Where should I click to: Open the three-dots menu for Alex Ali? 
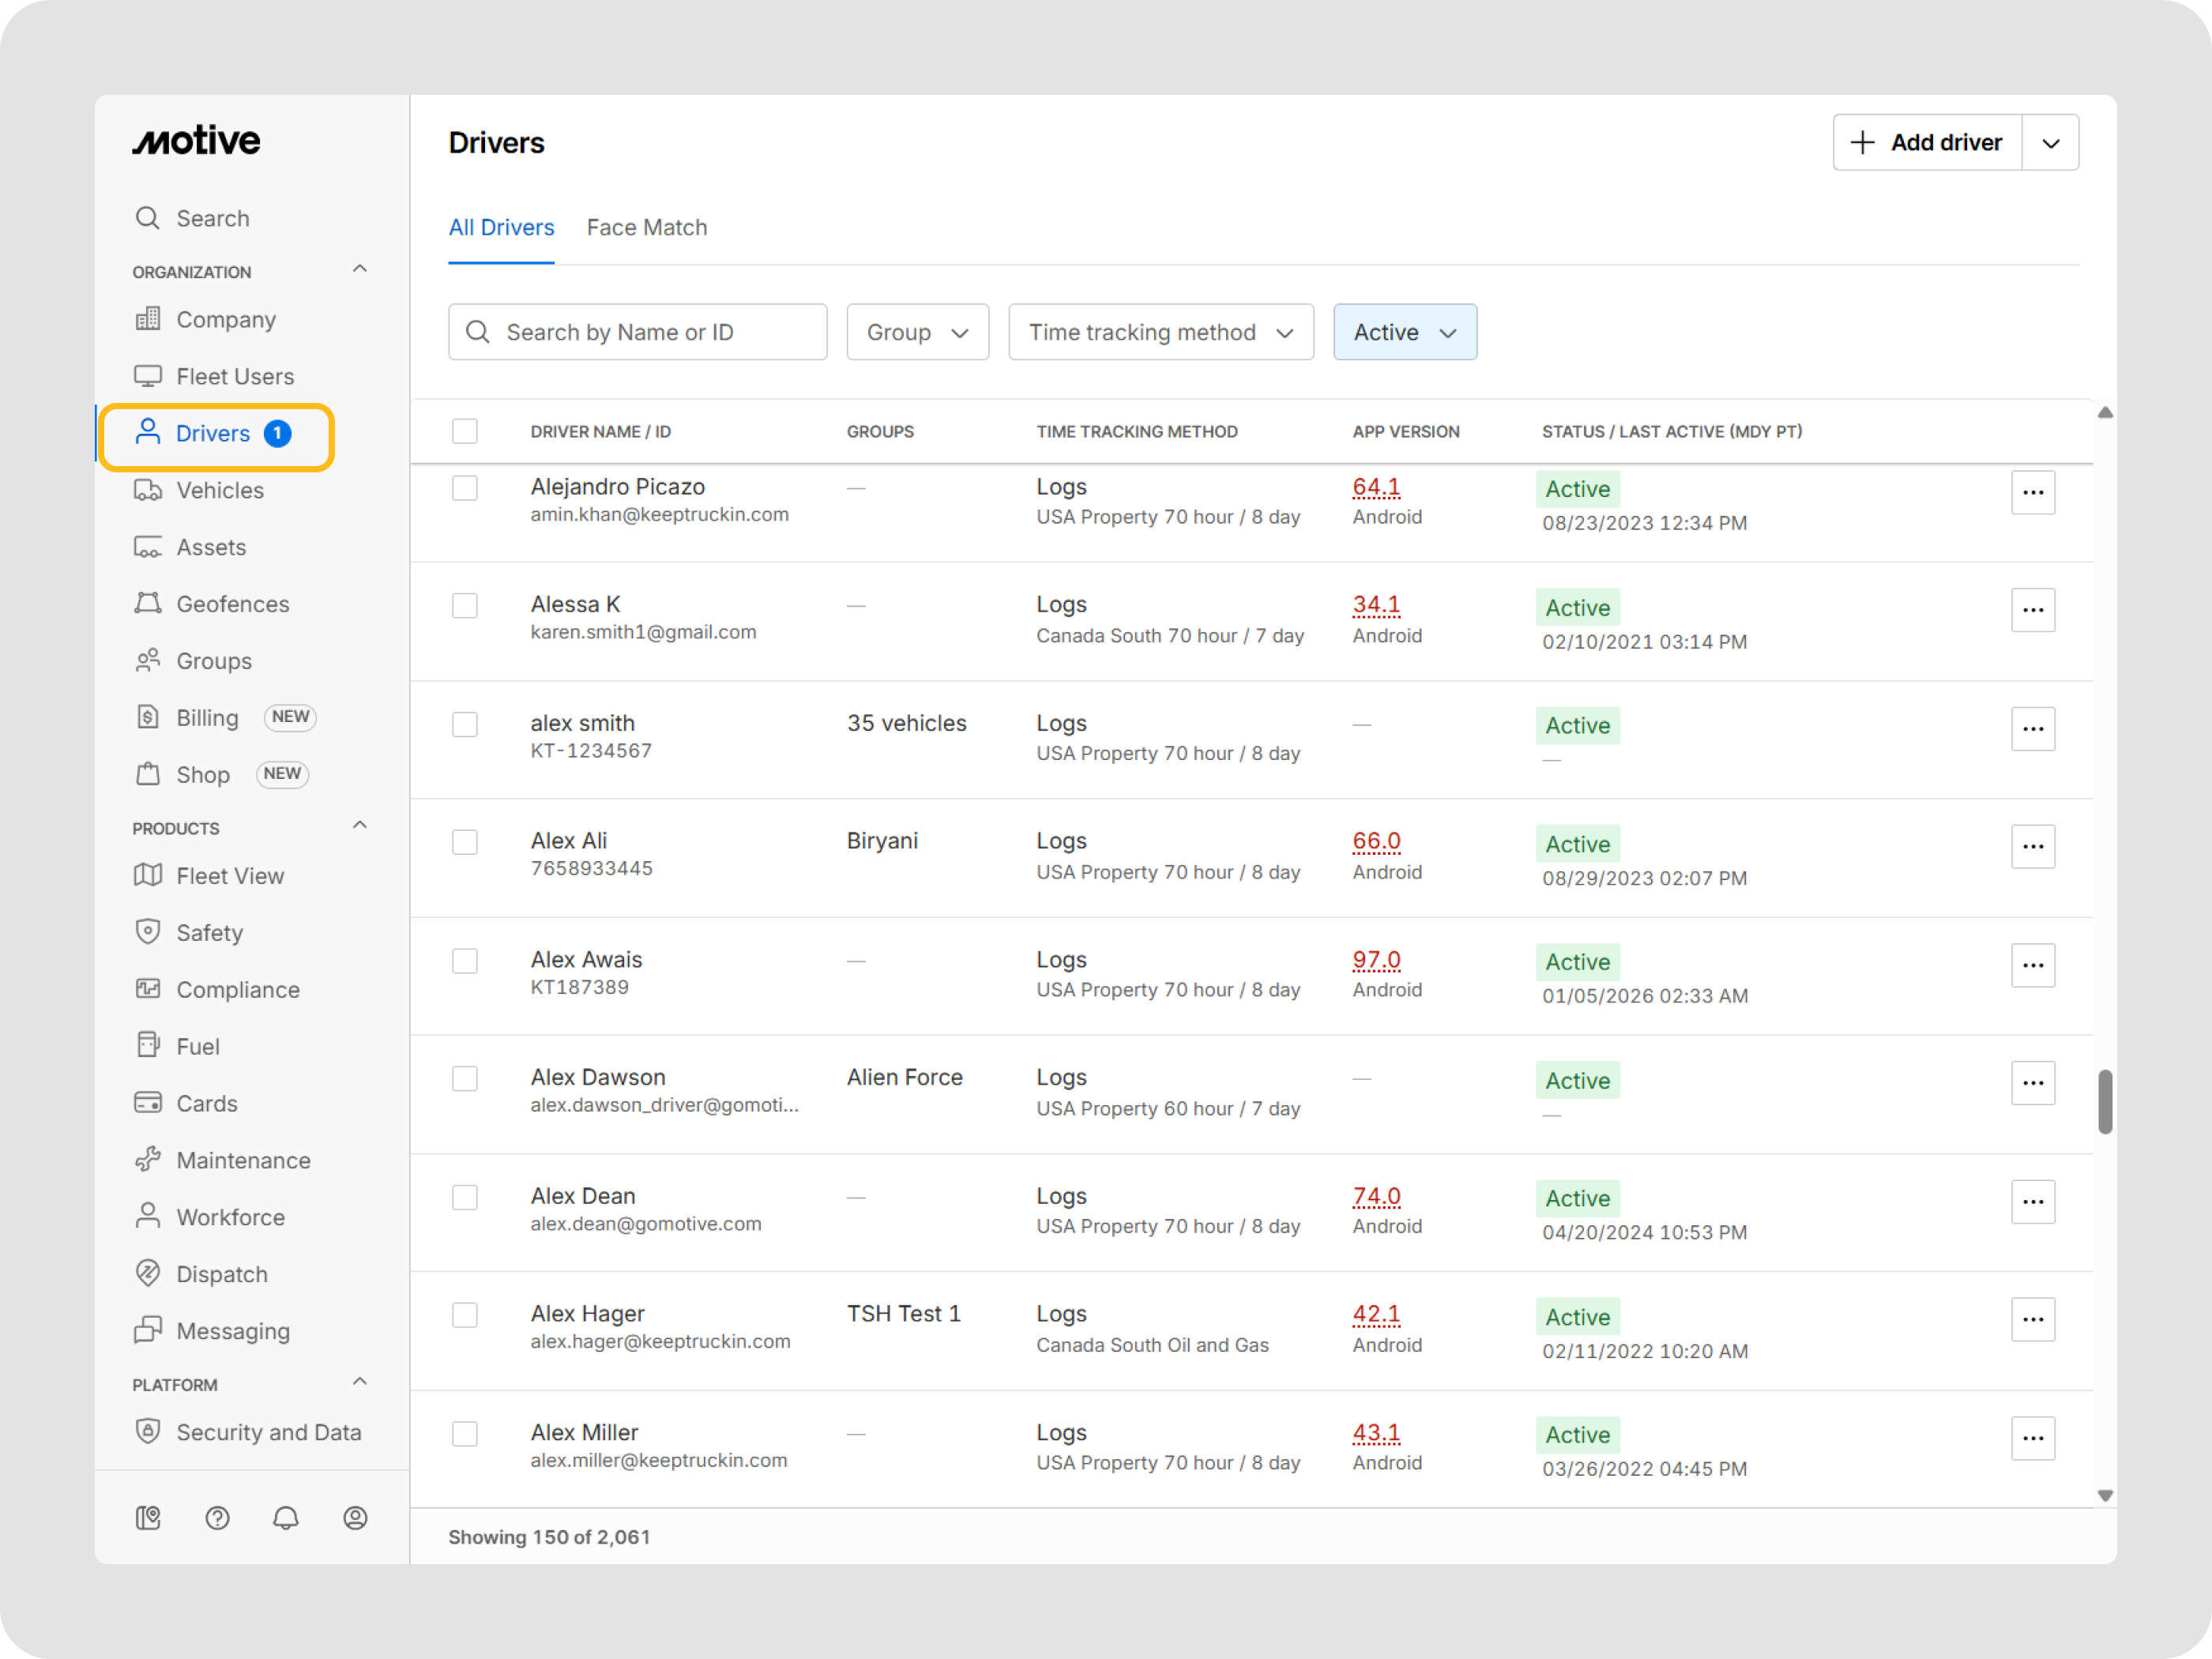2032,846
